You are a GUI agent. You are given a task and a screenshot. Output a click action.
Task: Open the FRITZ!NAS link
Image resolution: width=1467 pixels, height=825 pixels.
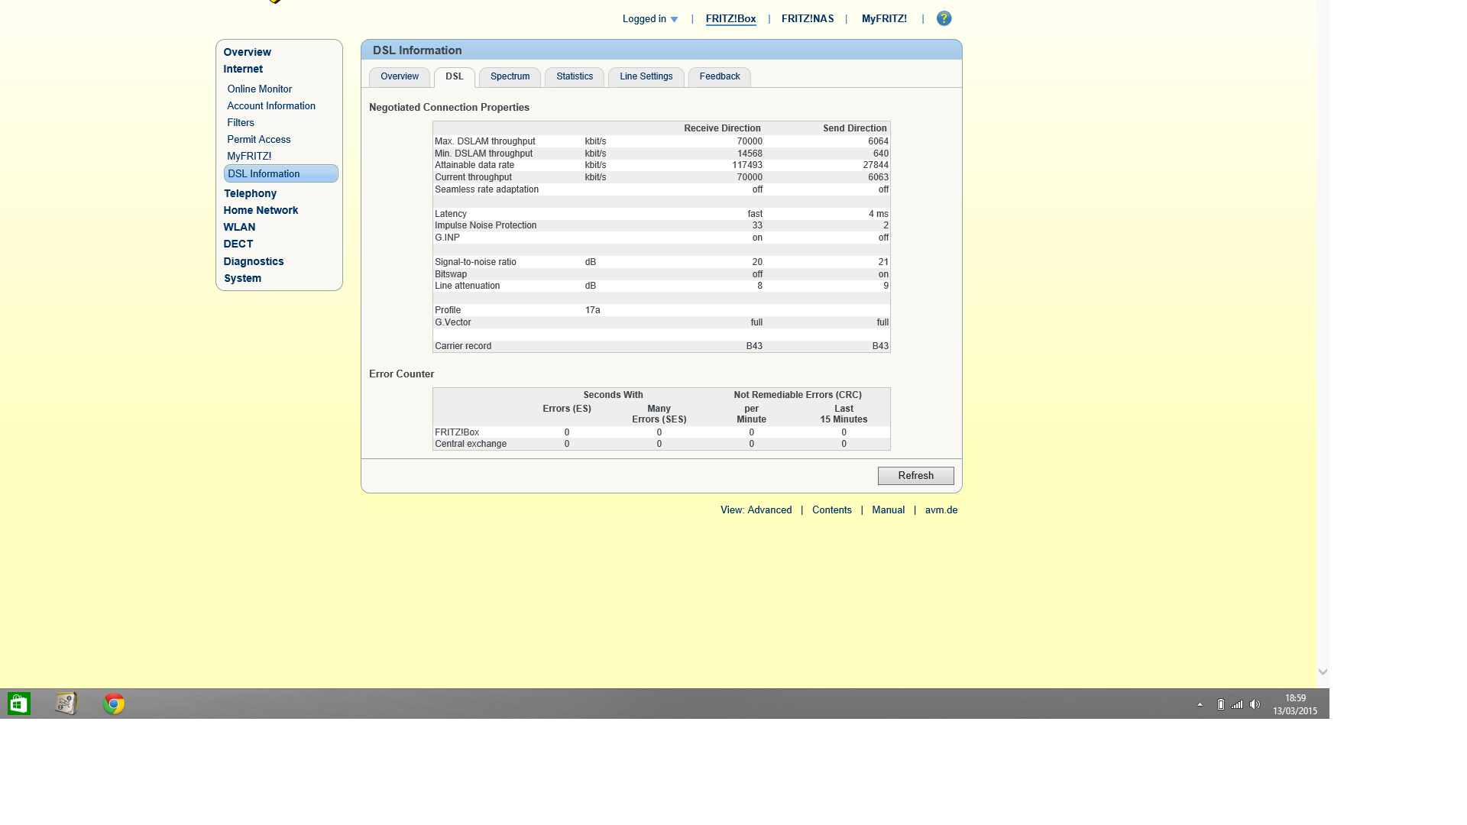pos(807,19)
